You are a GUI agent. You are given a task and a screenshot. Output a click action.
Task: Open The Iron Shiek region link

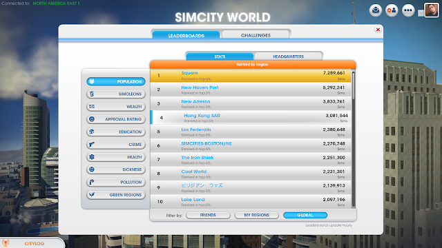pos(198,158)
